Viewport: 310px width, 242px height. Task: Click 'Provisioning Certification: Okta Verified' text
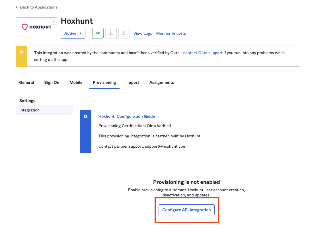pyautogui.click(x=135, y=126)
